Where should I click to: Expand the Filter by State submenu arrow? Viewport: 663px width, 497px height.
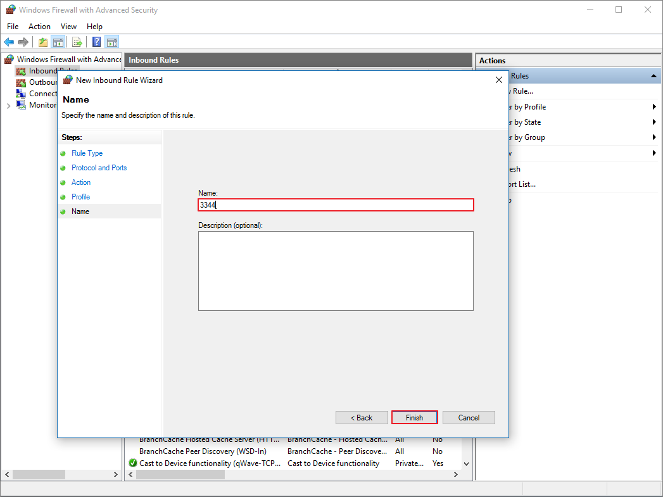[654, 122]
